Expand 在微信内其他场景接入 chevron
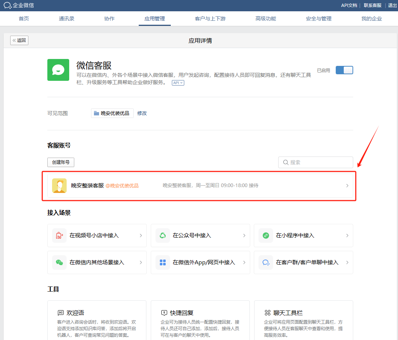398x340 pixels. (x=141, y=262)
